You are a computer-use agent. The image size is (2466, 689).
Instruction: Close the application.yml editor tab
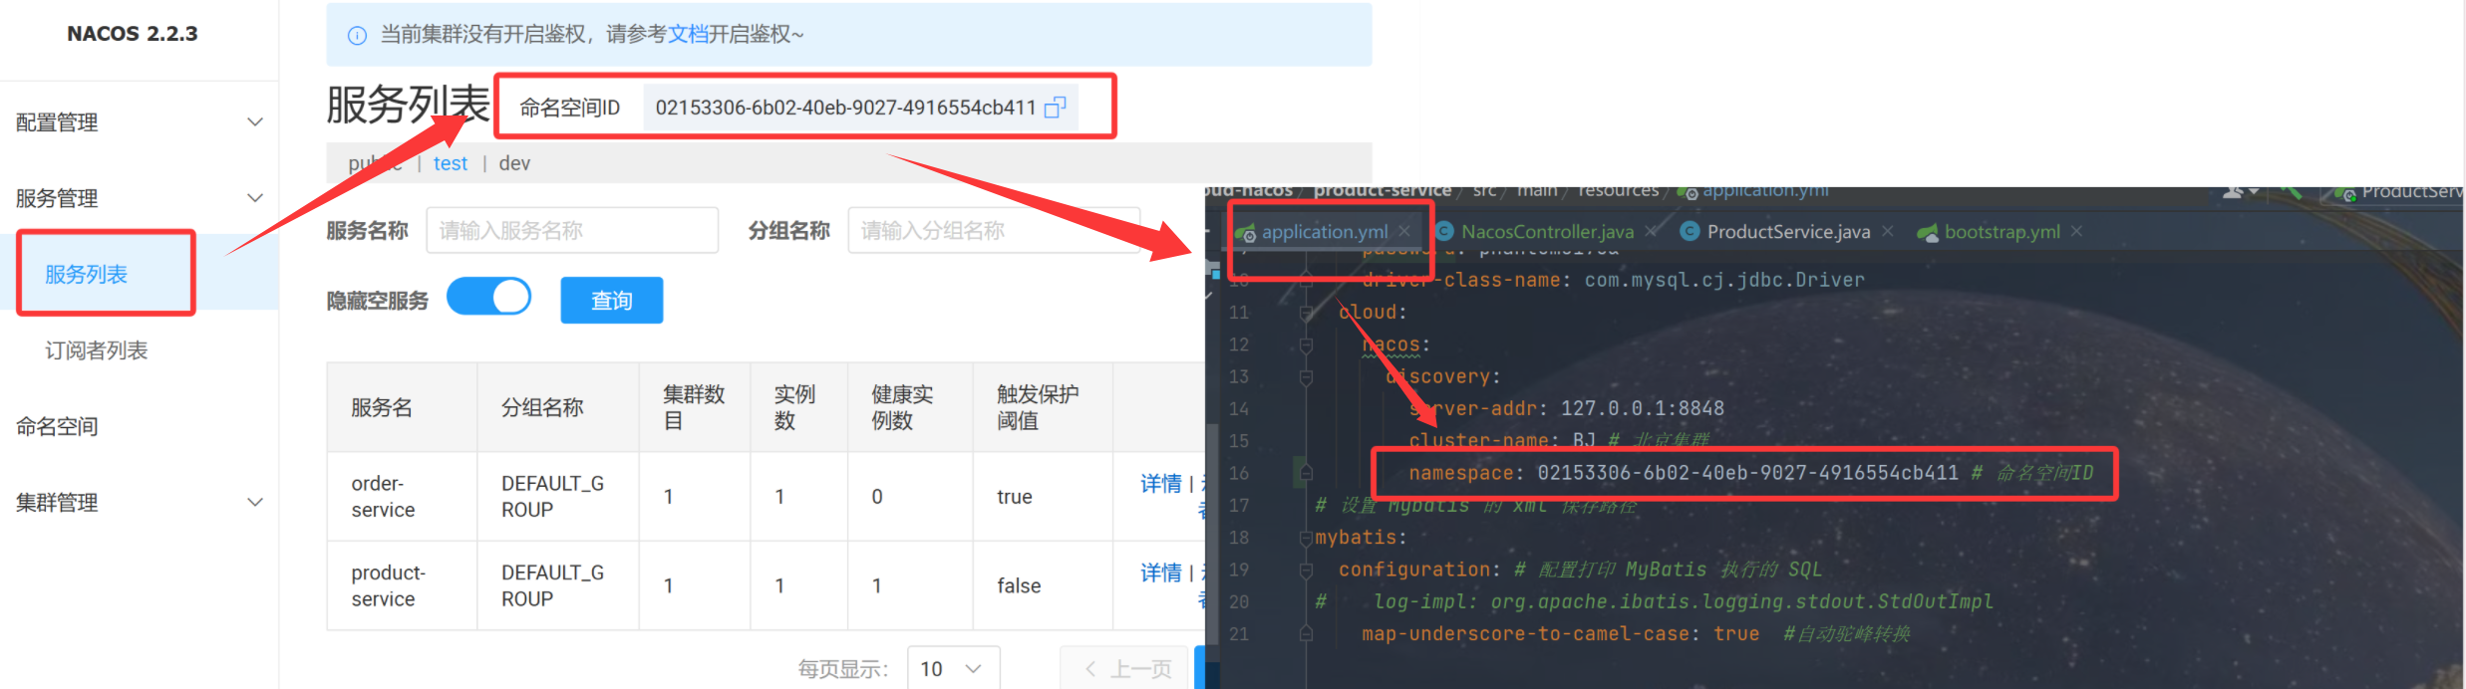click(1404, 231)
